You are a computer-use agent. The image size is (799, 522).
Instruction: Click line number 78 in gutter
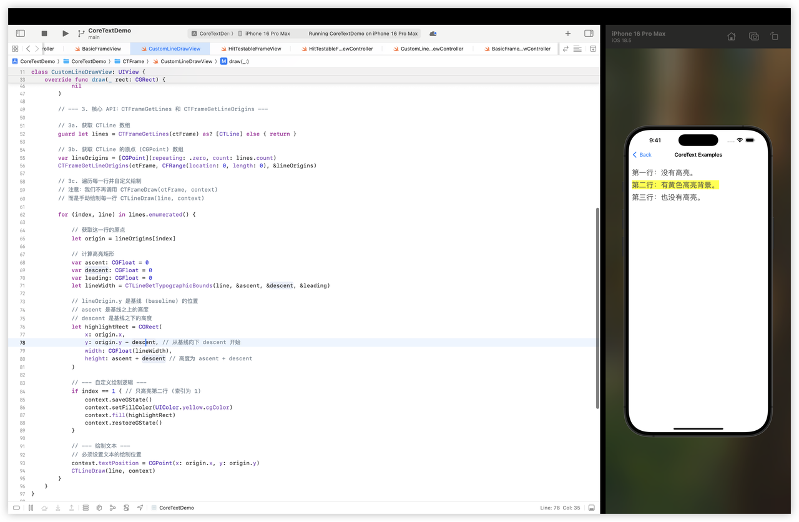click(22, 343)
